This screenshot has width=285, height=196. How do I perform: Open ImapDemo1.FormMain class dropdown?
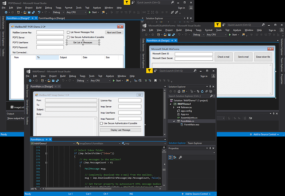(98, 144)
